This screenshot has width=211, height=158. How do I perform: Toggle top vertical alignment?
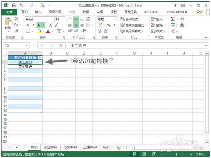point(70,19)
